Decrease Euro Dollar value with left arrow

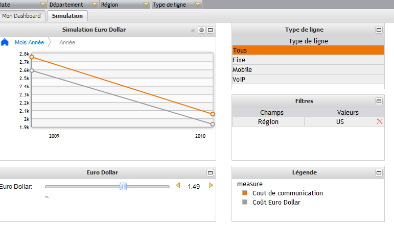pyautogui.click(x=178, y=186)
